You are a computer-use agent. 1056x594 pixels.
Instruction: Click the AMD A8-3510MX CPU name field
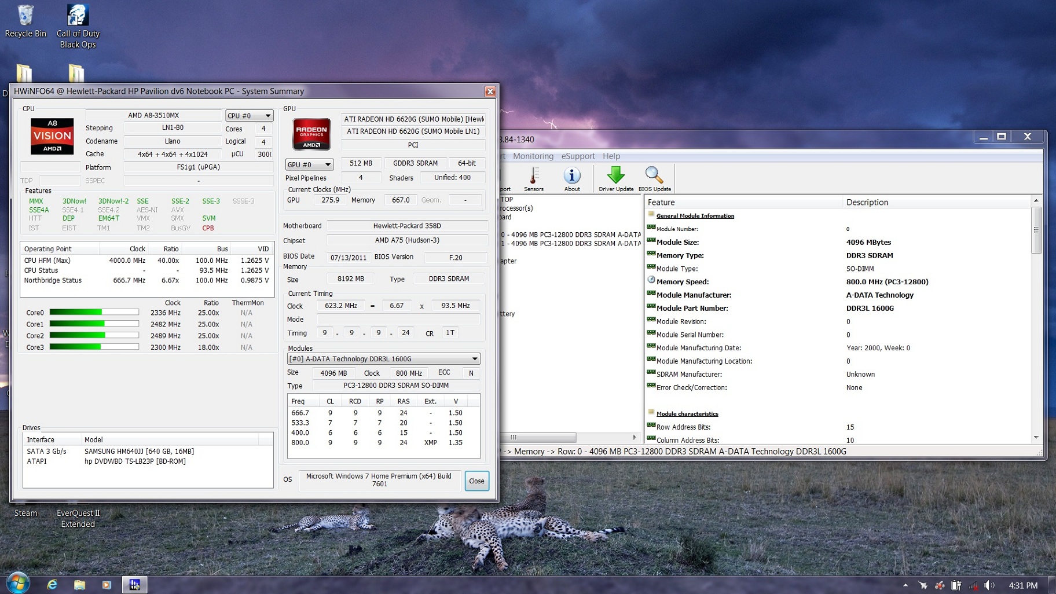[153, 115]
